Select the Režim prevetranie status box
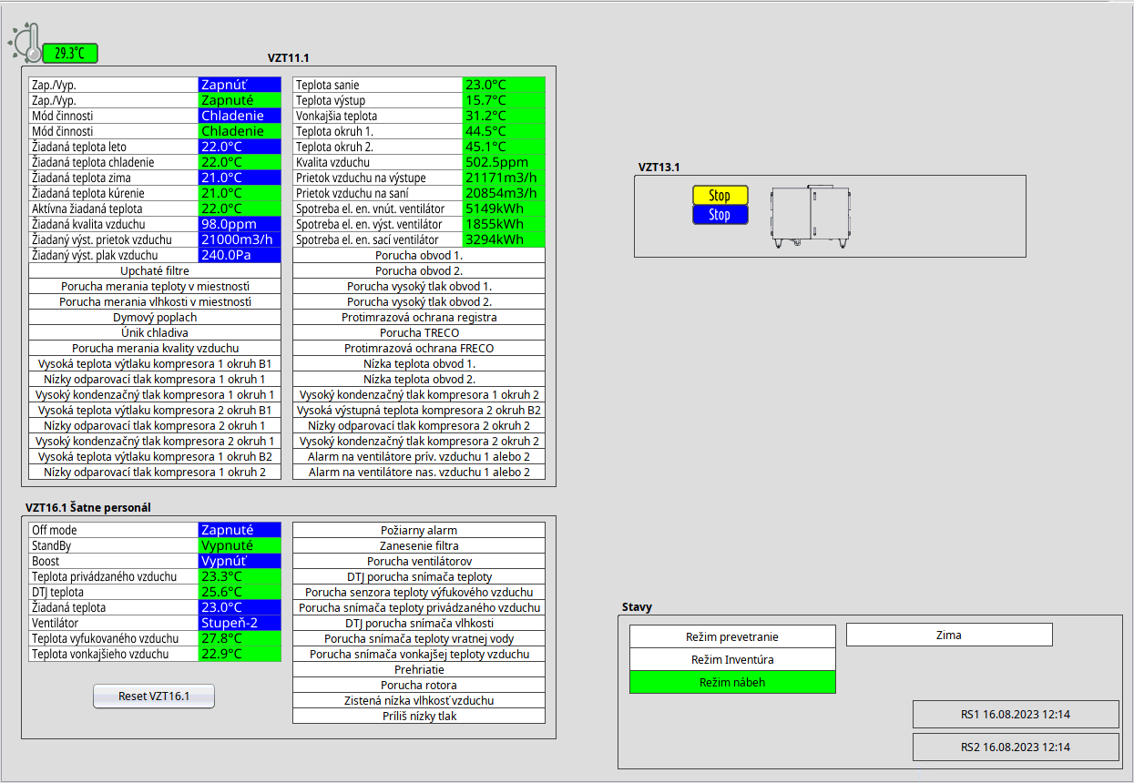 731,636
